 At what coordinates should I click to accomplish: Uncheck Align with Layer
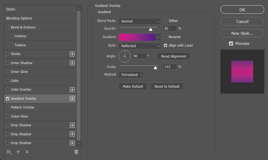[x=165, y=45]
